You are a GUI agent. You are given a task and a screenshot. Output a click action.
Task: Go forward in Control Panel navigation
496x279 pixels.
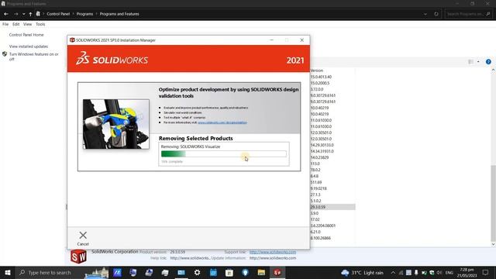tap(15, 14)
